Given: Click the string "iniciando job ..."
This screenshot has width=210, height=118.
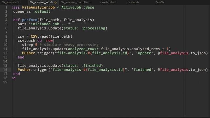Looking at the screenshot, I should [x=49, y=24].
